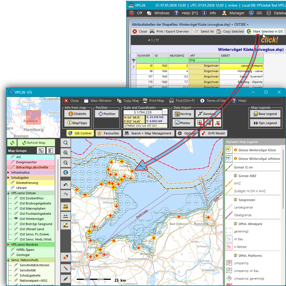Hide the Ost Wintervögel layer

click(x=16, y=219)
